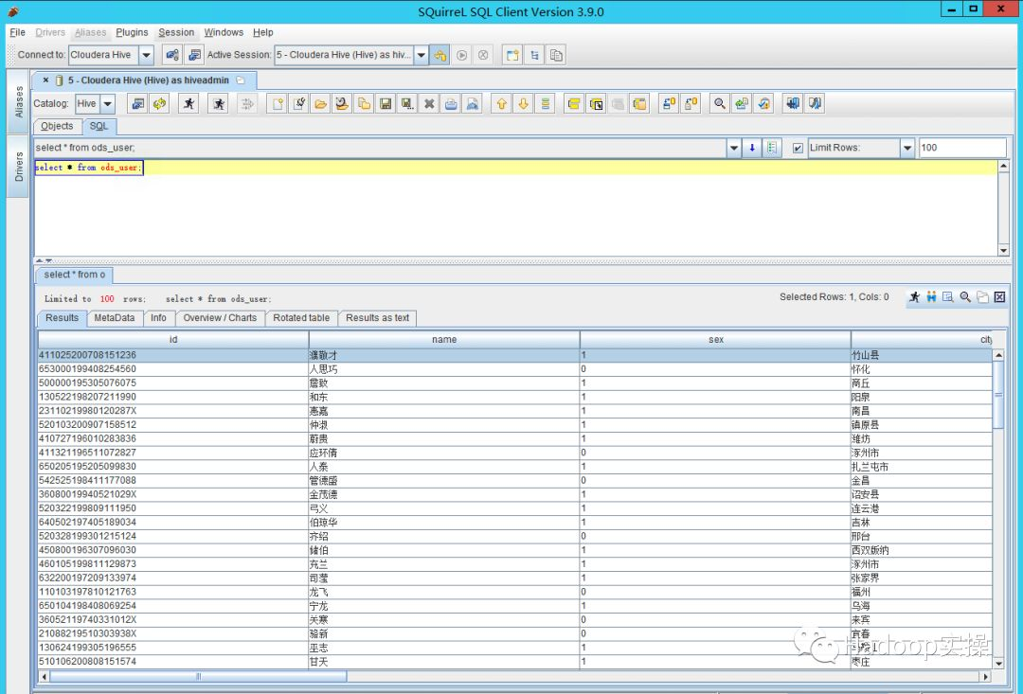The width and height of the screenshot is (1023, 694).
Task: Click the results table vertical scrollbar down arrow
Action: click(x=998, y=664)
